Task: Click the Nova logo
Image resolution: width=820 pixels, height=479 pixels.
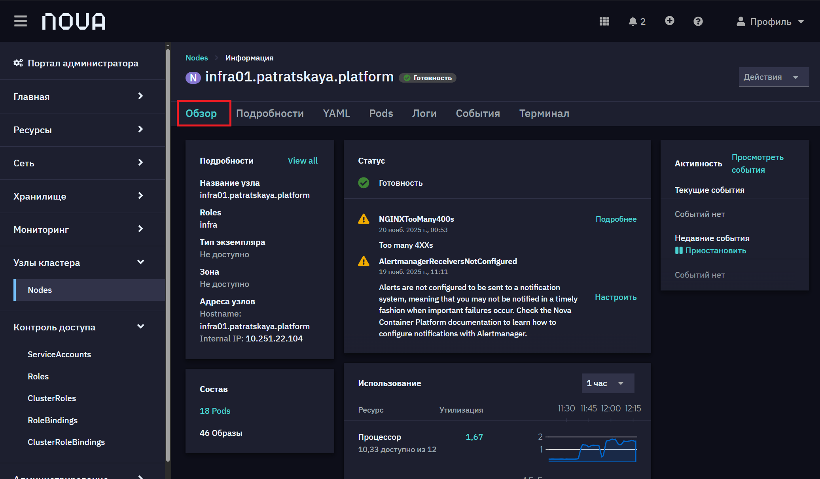Action: click(x=74, y=21)
